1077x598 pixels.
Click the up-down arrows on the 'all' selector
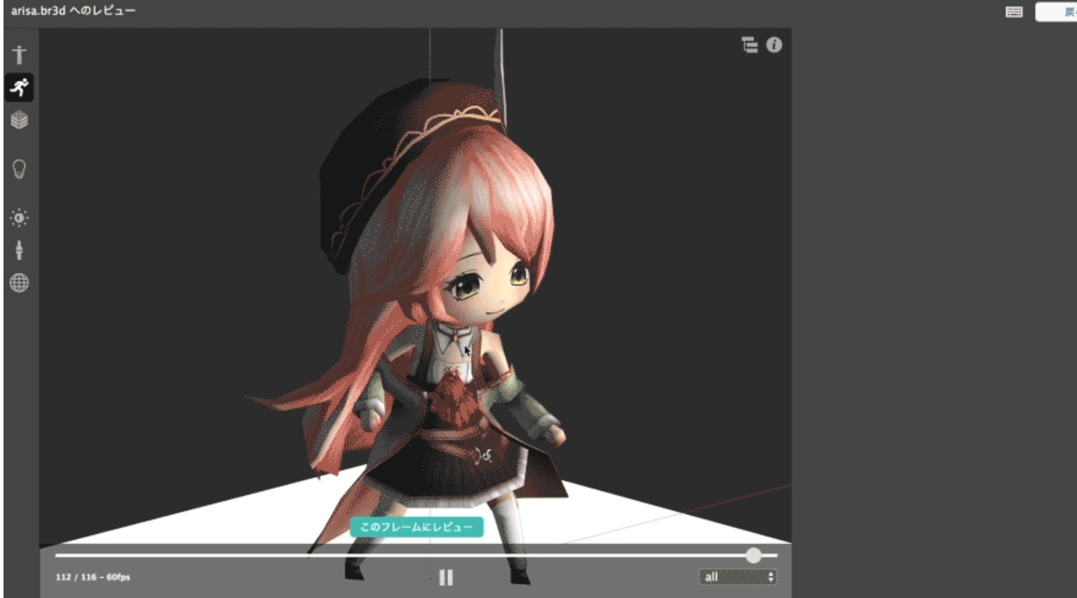771,577
